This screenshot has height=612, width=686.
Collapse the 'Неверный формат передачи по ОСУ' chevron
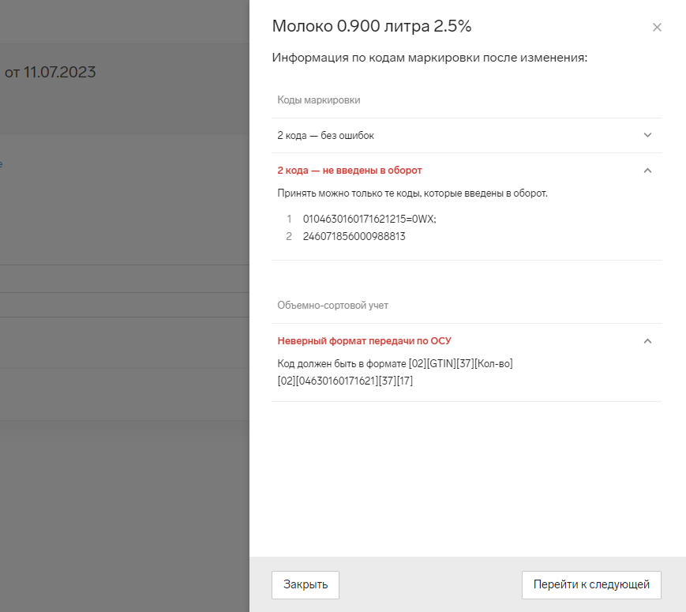click(647, 341)
